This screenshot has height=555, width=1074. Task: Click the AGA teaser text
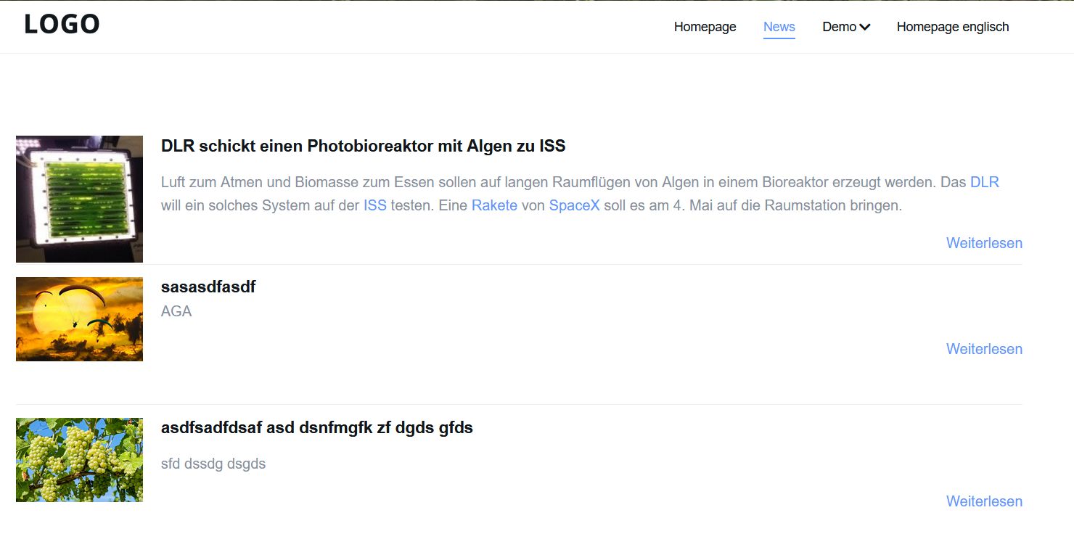tap(176, 311)
